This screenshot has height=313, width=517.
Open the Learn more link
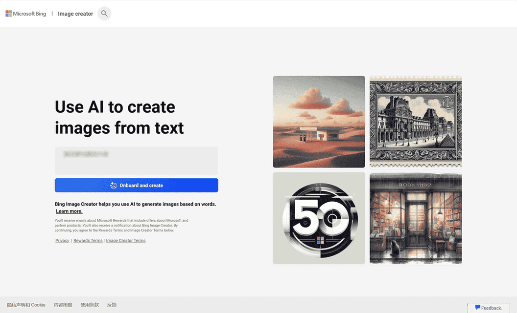[69, 211]
